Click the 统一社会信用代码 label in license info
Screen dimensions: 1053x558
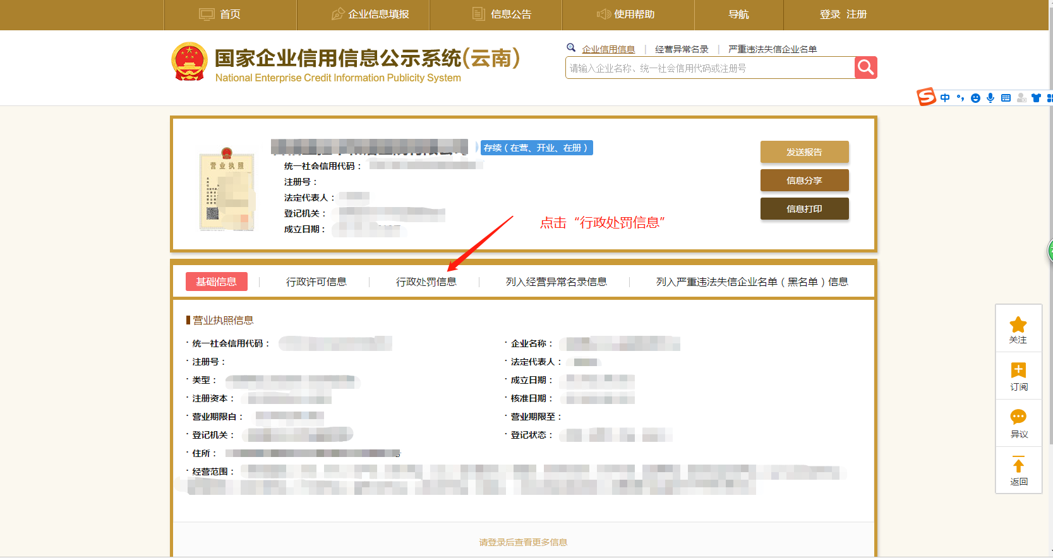click(x=231, y=343)
